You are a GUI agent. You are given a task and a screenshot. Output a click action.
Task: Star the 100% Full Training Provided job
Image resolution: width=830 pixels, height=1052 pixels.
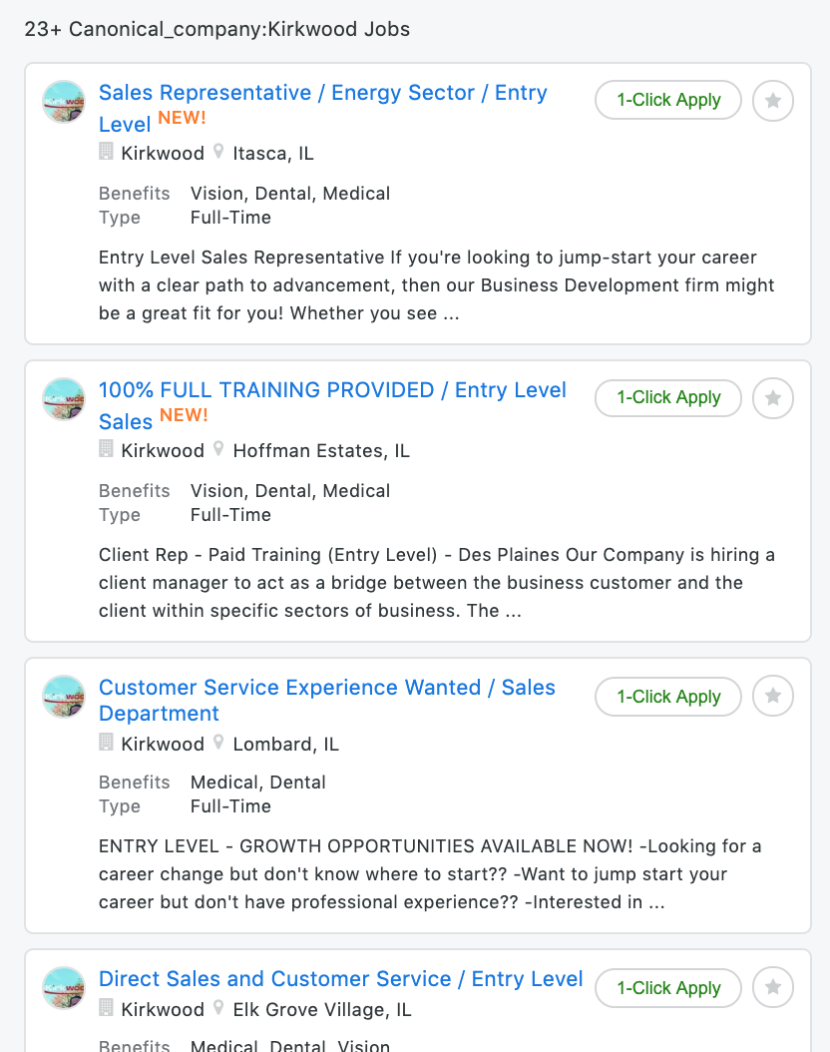(773, 398)
